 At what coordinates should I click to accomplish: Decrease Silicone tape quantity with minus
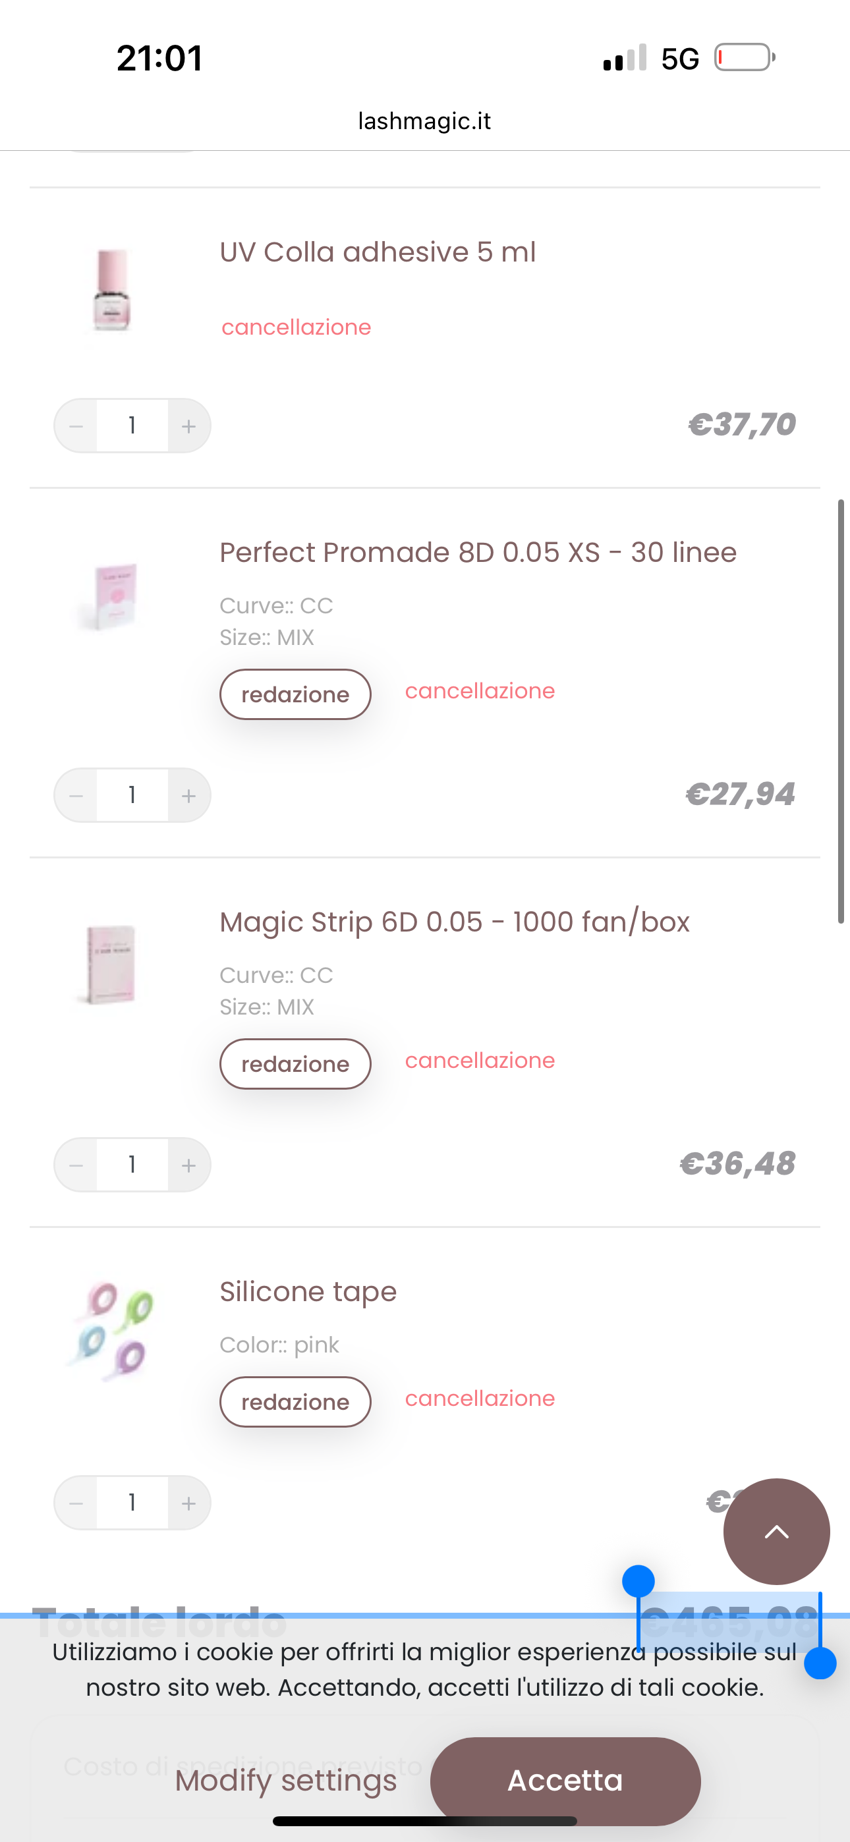(76, 1502)
